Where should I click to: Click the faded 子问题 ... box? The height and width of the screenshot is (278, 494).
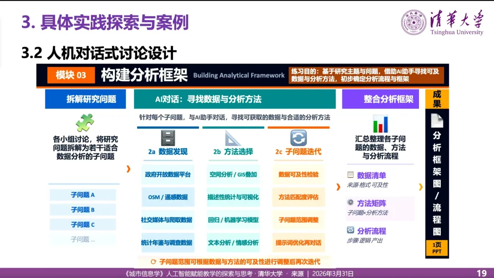(x=82, y=239)
